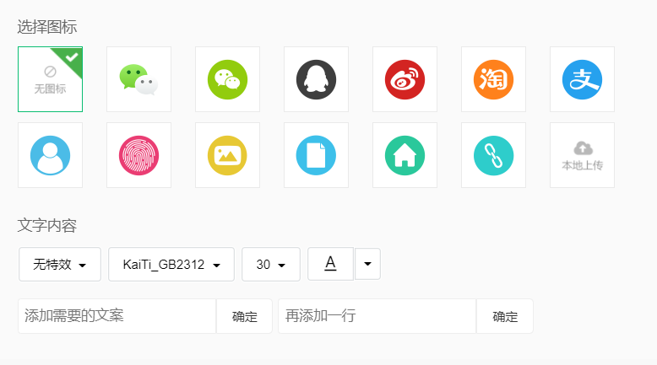657x365 pixels.
Task: Choose the orange Taobao 淘 icon
Action: point(493,79)
